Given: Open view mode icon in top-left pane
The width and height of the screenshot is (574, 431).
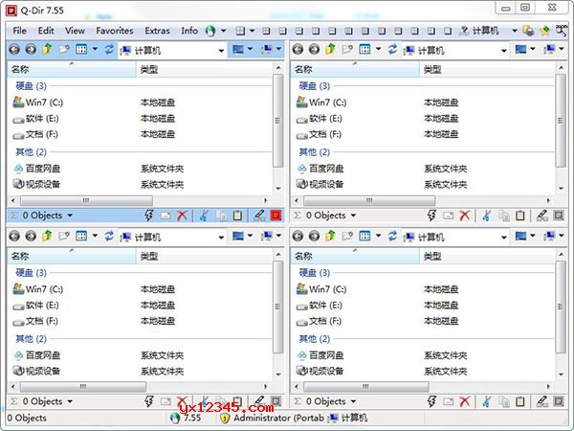Looking at the screenshot, I should pos(81,49).
